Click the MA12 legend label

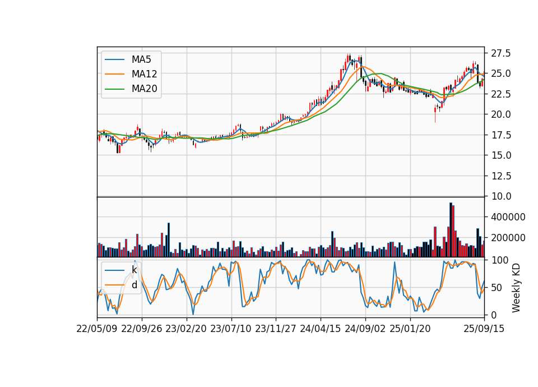point(144,74)
